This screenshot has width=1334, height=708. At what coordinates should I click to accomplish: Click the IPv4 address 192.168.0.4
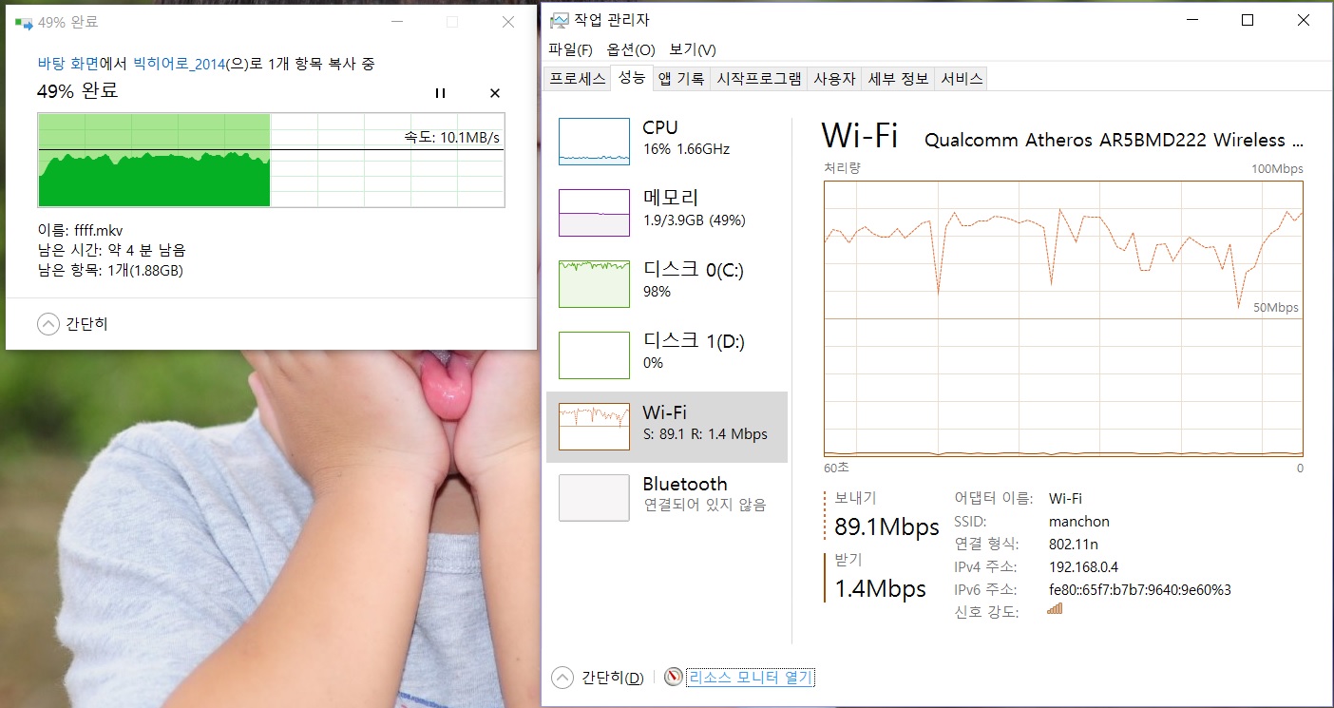pos(1083,567)
